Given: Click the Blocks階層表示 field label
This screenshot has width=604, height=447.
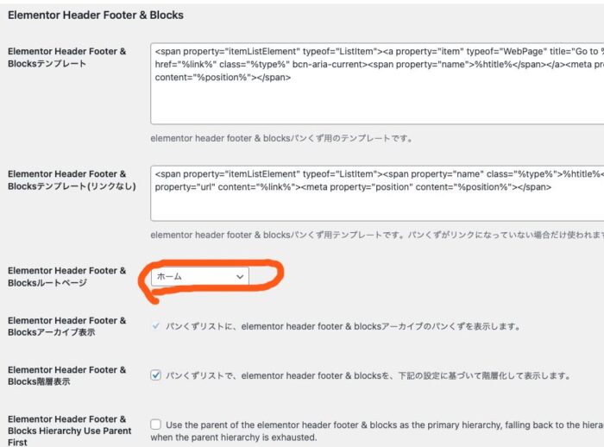Looking at the screenshot, I should tap(66, 375).
